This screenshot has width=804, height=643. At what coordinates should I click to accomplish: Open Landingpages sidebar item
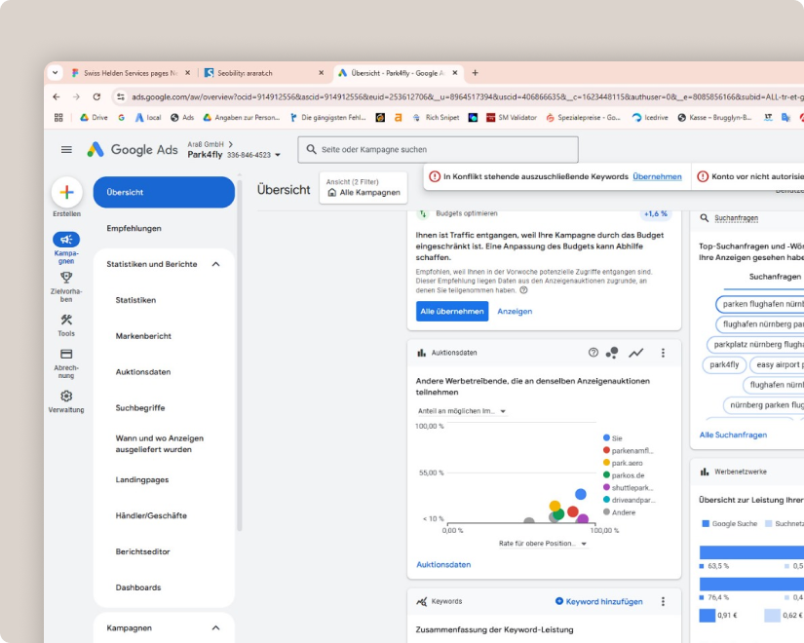(x=142, y=479)
